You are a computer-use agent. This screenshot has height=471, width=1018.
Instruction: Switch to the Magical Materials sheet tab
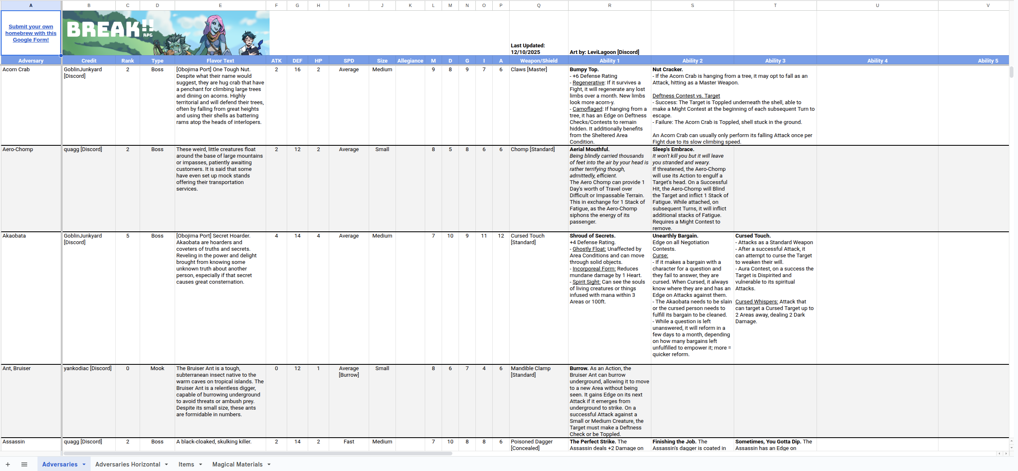click(237, 464)
